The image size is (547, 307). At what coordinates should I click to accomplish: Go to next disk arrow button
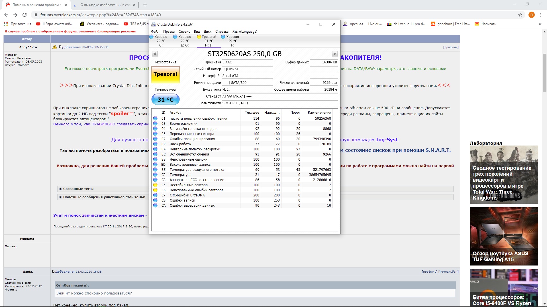pos(334,54)
